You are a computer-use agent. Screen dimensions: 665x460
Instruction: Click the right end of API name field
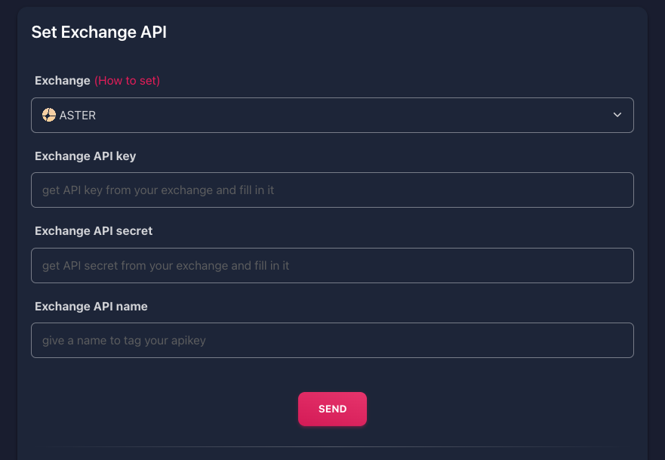pos(615,341)
